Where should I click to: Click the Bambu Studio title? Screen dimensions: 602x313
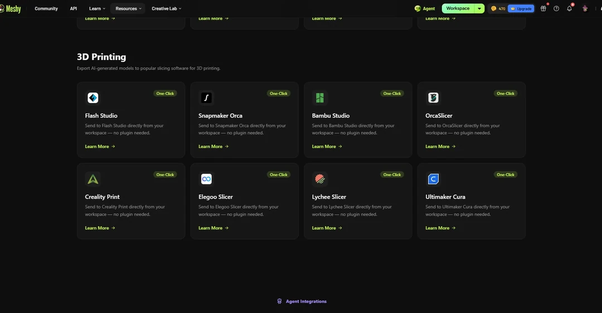[331, 115]
